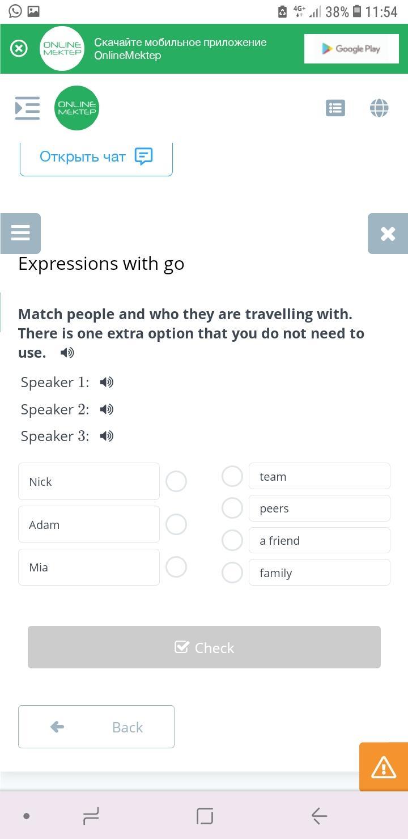The height and width of the screenshot is (839, 408).
Task: Expand the side navigation menu
Action: [27, 108]
